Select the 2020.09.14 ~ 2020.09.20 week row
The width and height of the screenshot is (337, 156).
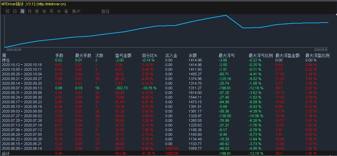point(168,83)
